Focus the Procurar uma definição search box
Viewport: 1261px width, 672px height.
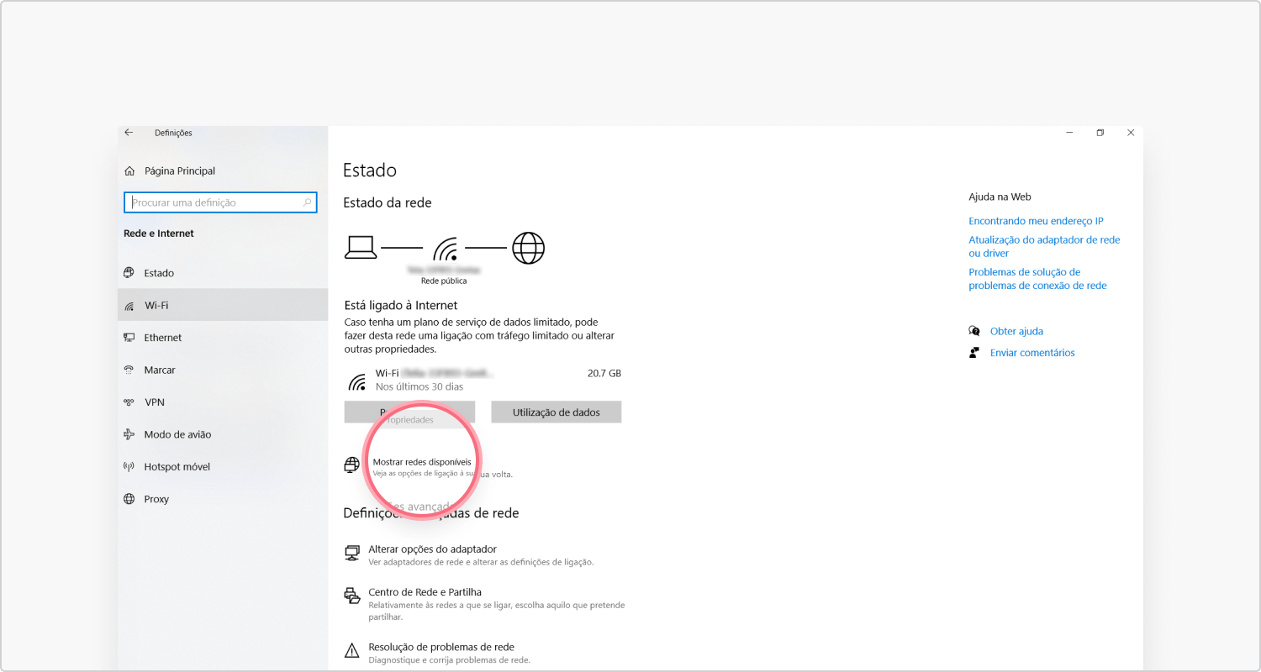(220, 202)
